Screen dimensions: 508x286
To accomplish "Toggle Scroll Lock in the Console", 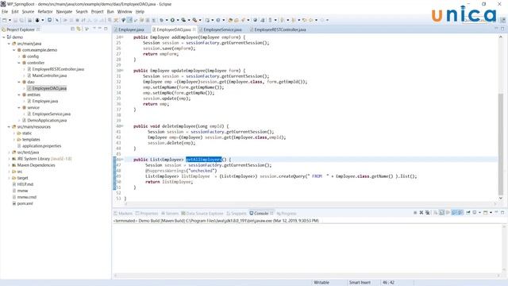I will point(441,213).
